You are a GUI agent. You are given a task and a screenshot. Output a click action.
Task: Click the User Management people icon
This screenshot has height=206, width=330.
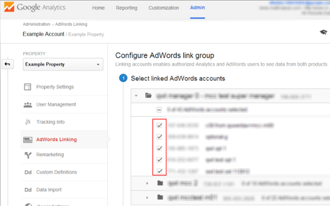[x=28, y=105]
